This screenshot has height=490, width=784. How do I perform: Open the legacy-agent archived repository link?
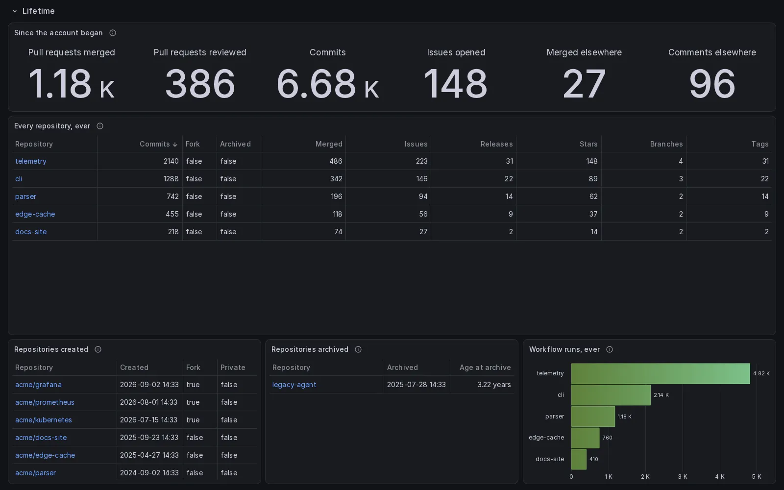pos(294,385)
